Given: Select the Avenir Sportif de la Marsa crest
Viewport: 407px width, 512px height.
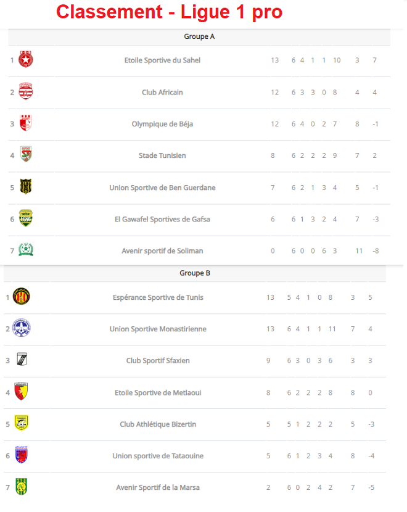Looking at the screenshot, I should 22,487.
